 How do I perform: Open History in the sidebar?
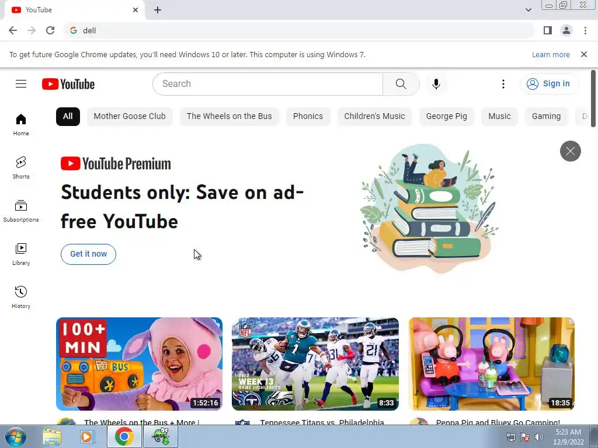tap(21, 297)
